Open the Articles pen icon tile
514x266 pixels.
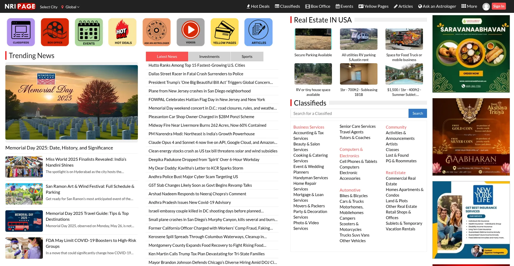[259, 32]
